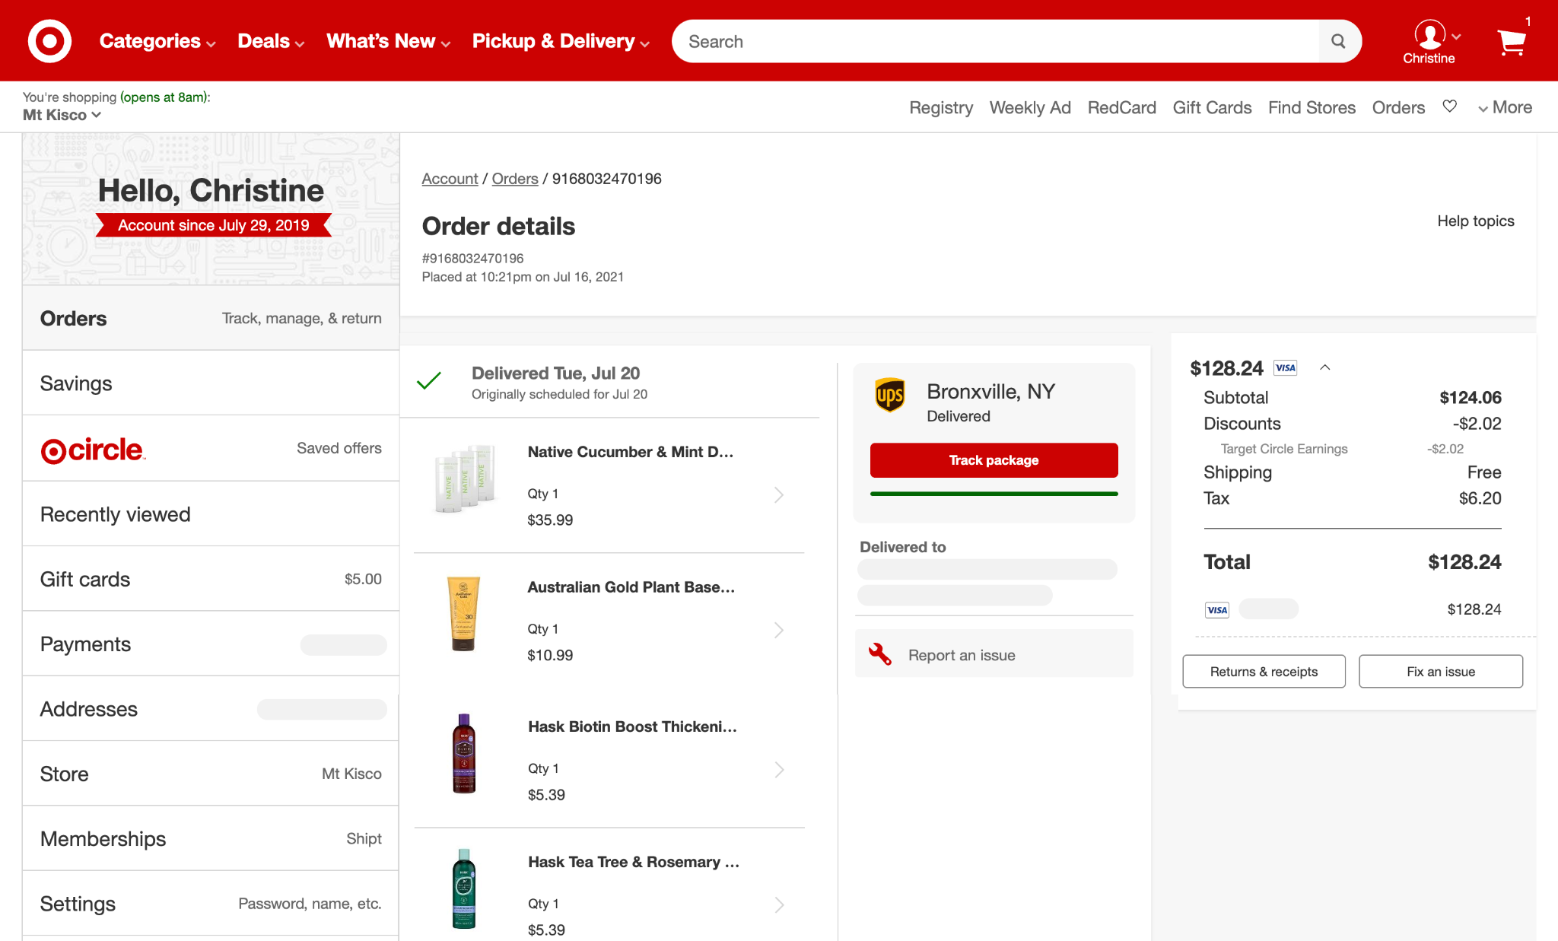Image resolution: width=1558 pixels, height=941 pixels.
Task: Click the delivery progress bar
Action: click(x=993, y=493)
